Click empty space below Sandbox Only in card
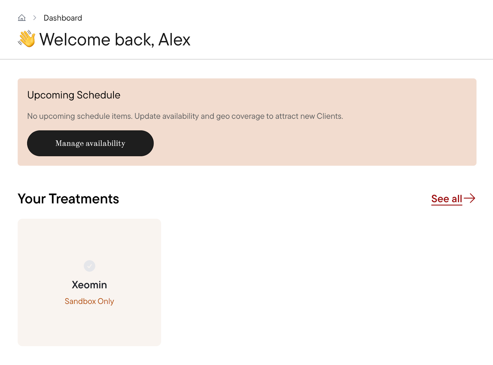This screenshot has width=493, height=365. (89, 326)
